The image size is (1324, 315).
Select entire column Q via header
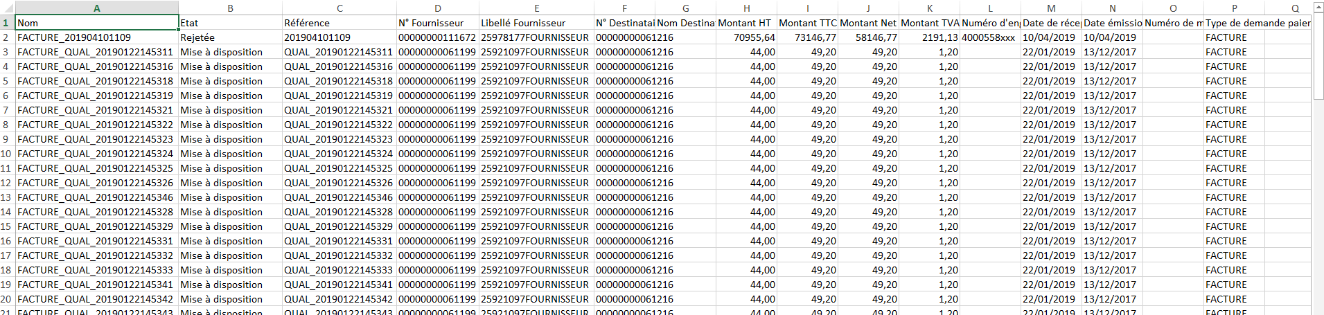[x=1294, y=8]
